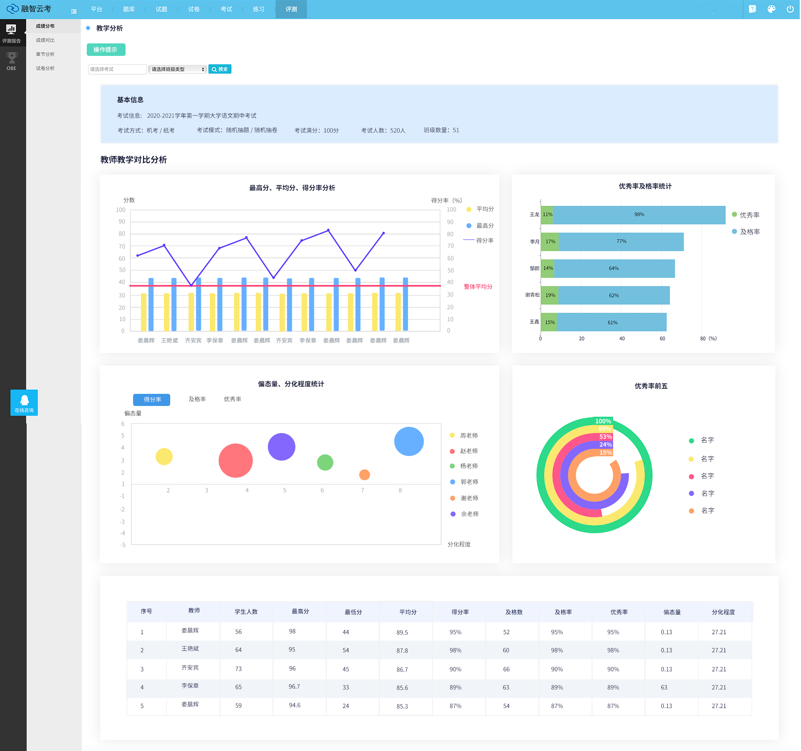801x751 pixels.
Task: Open the 在线咨询 chat widget
Action: [x=24, y=403]
